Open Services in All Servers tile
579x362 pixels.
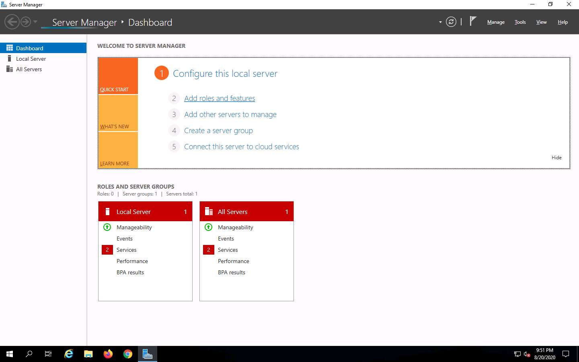click(228, 250)
